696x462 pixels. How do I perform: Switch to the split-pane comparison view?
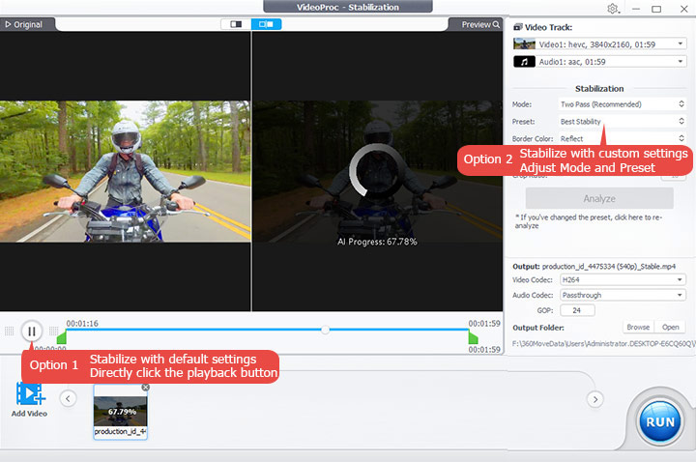pyautogui.click(x=266, y=24)
